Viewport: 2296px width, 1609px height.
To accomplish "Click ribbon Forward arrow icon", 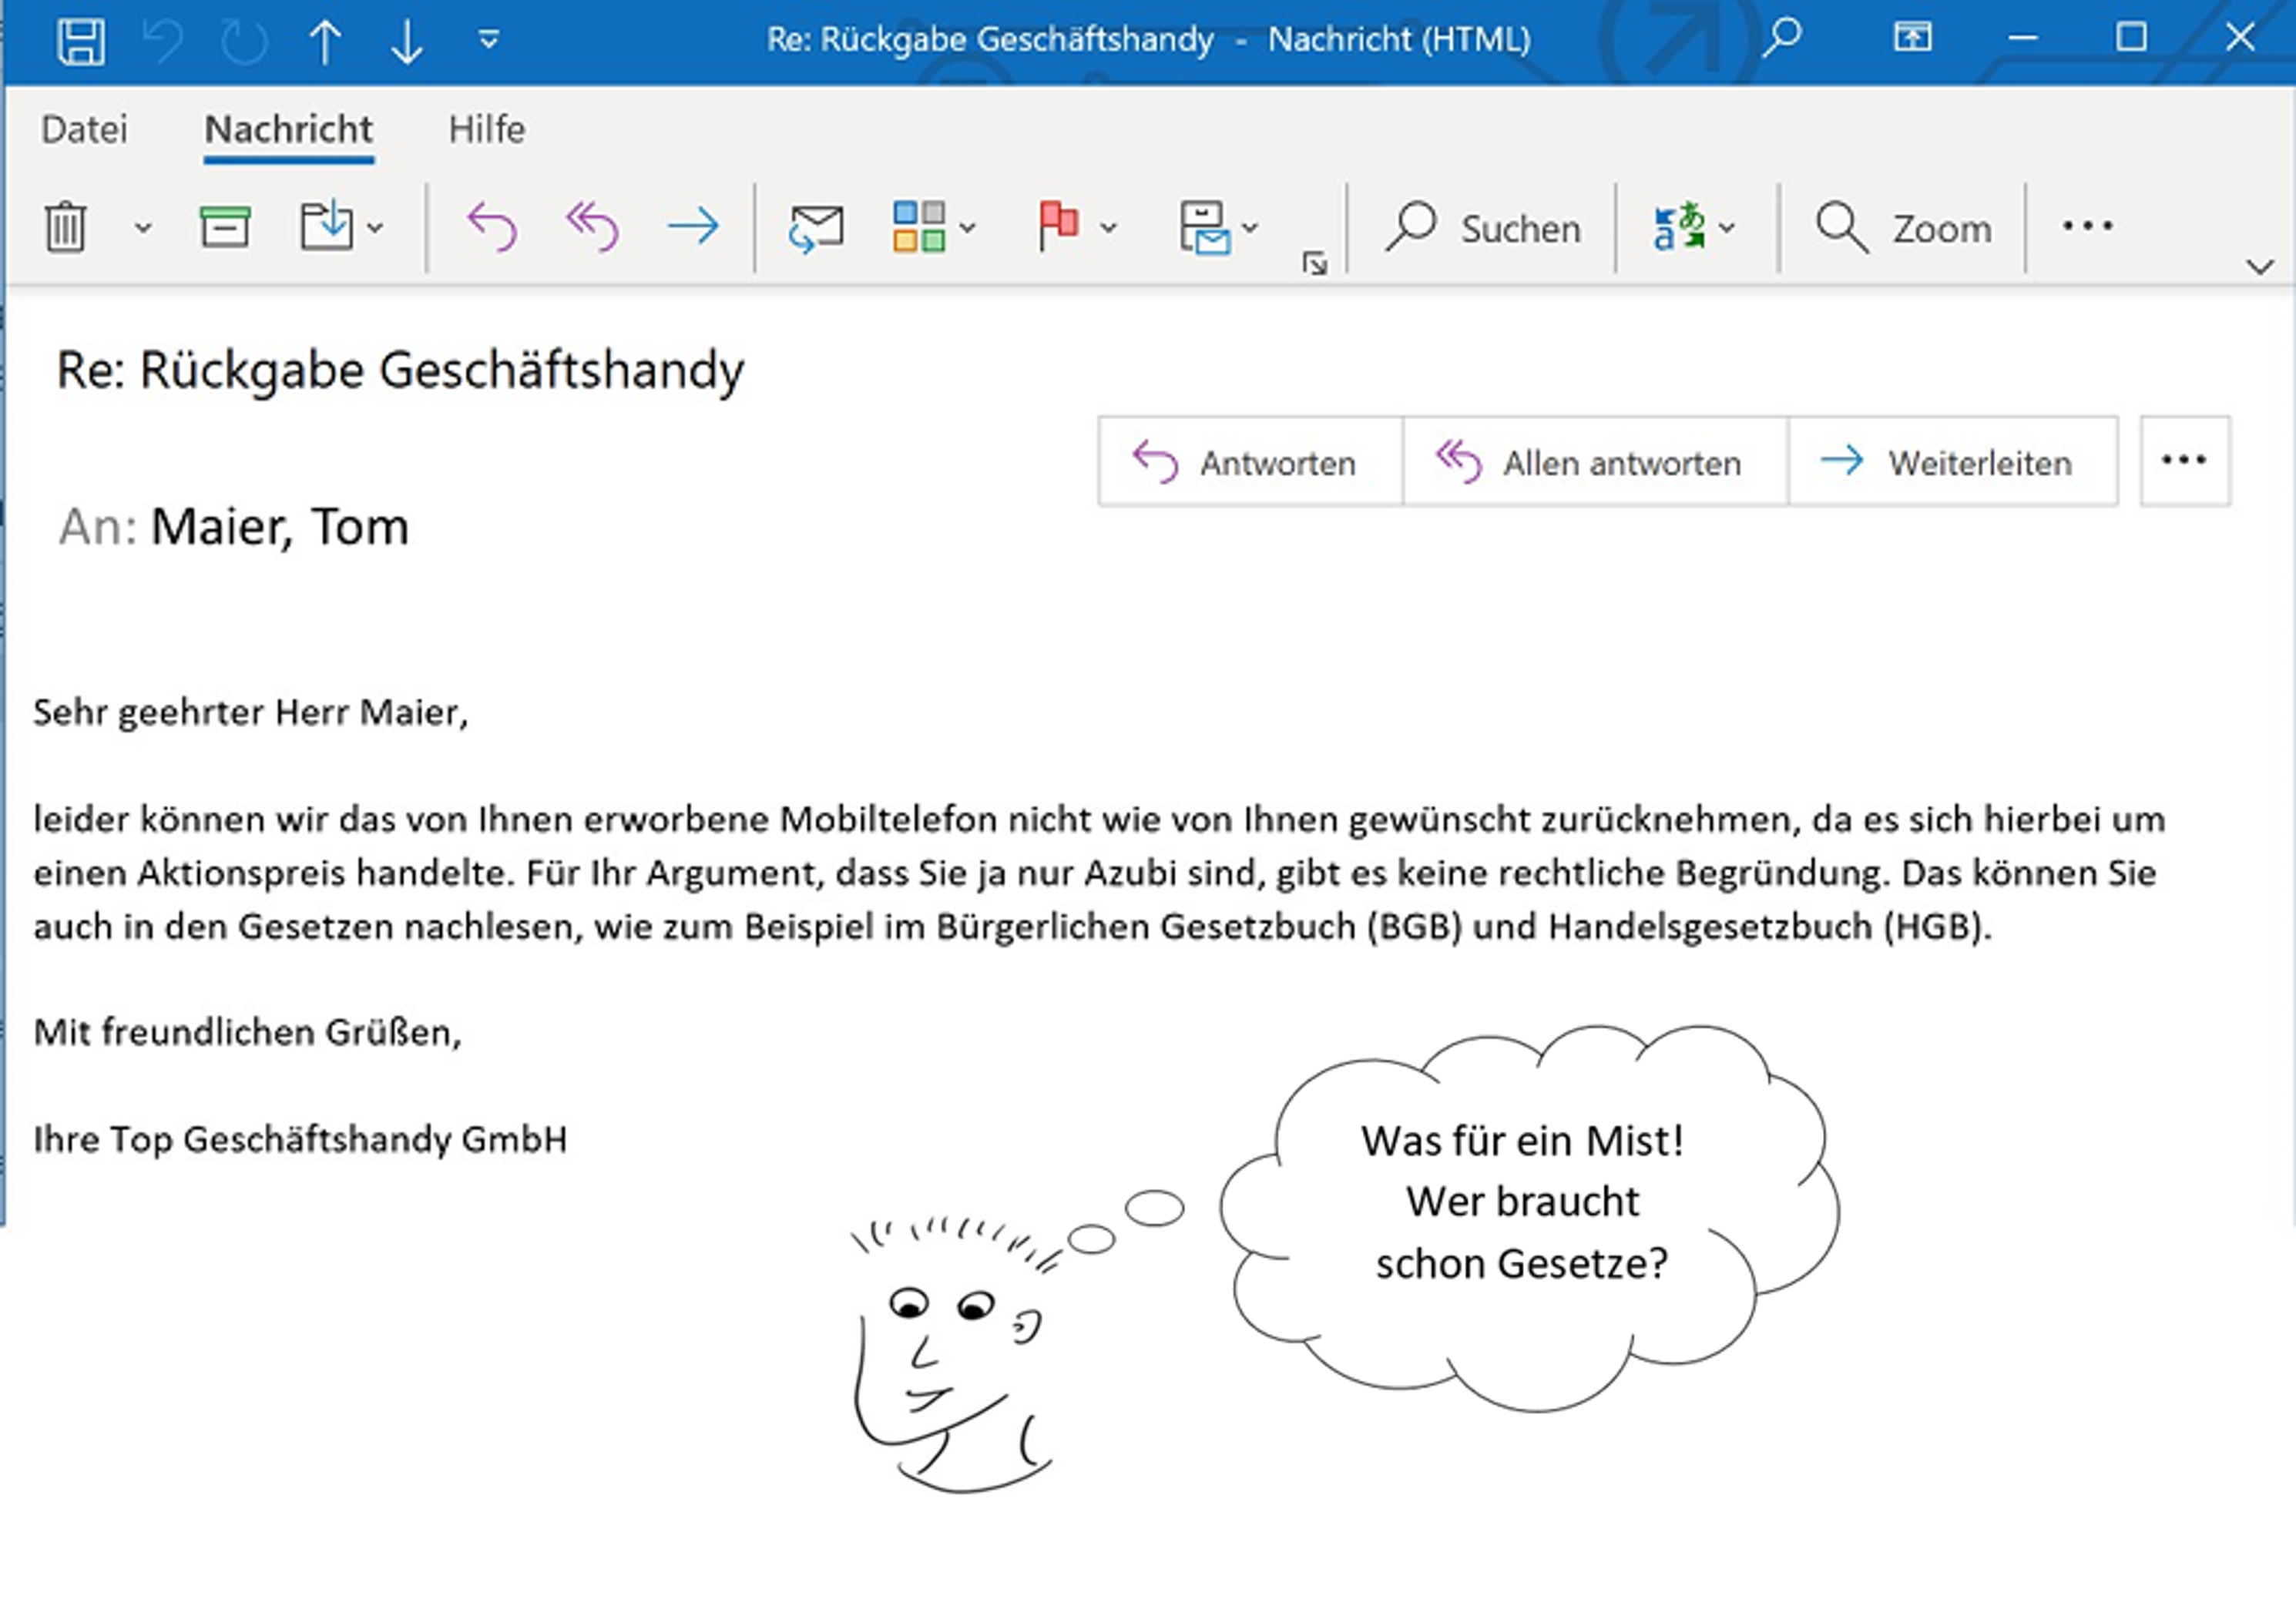I will (x=693, y=227).
